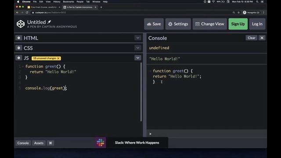This screenshot has width=281, height=158.
Task: Open Incognito profile indicator
Action: pos(251,13)
